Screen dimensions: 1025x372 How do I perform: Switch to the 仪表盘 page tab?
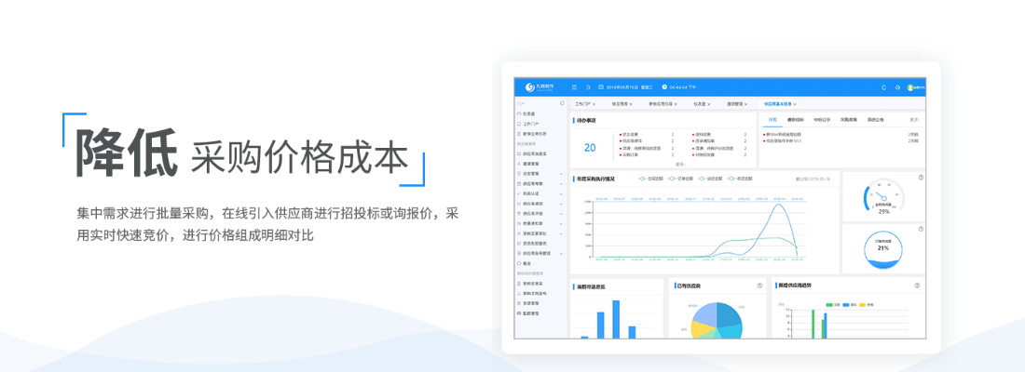700,104
